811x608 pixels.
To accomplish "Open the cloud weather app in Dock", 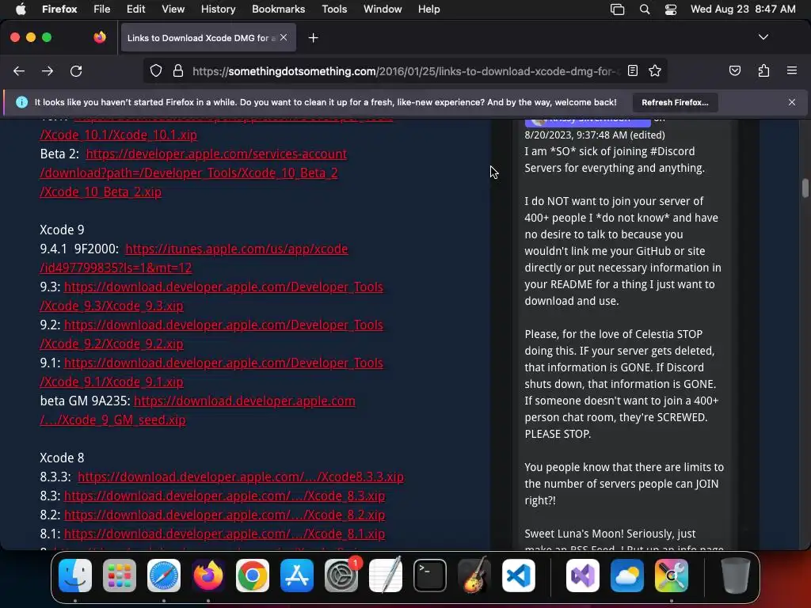I will coord(627,575).
